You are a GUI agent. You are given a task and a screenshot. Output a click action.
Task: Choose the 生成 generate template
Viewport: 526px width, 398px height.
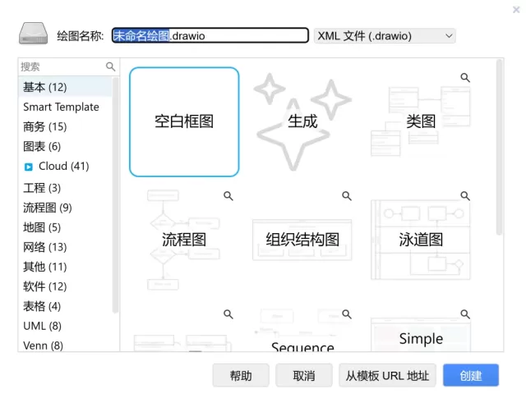point(302,122)
